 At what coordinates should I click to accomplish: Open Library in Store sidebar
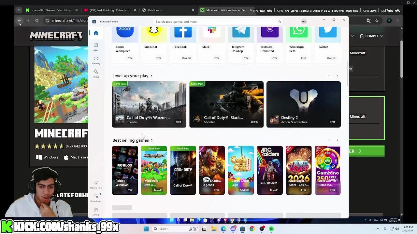click(96, 211)
